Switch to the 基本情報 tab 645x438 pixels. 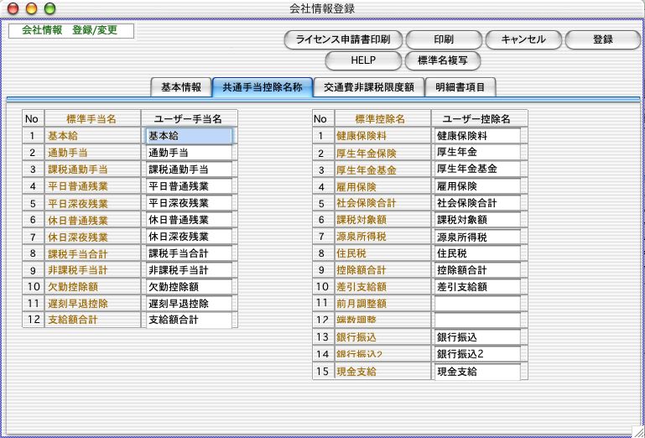tap(180, 86)
